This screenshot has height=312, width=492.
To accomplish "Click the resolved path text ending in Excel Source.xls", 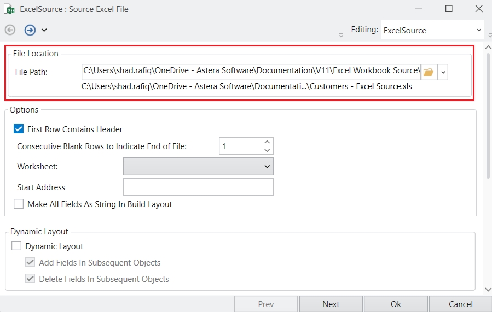I will 247,86.
